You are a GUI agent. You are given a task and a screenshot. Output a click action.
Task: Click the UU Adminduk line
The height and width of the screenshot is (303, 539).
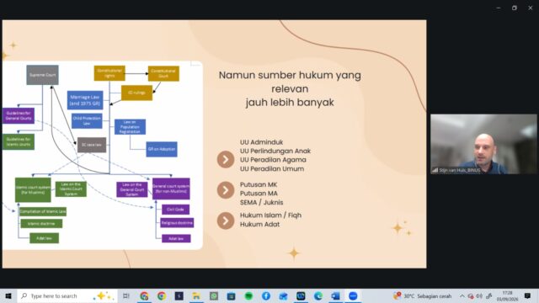[262, 142]
